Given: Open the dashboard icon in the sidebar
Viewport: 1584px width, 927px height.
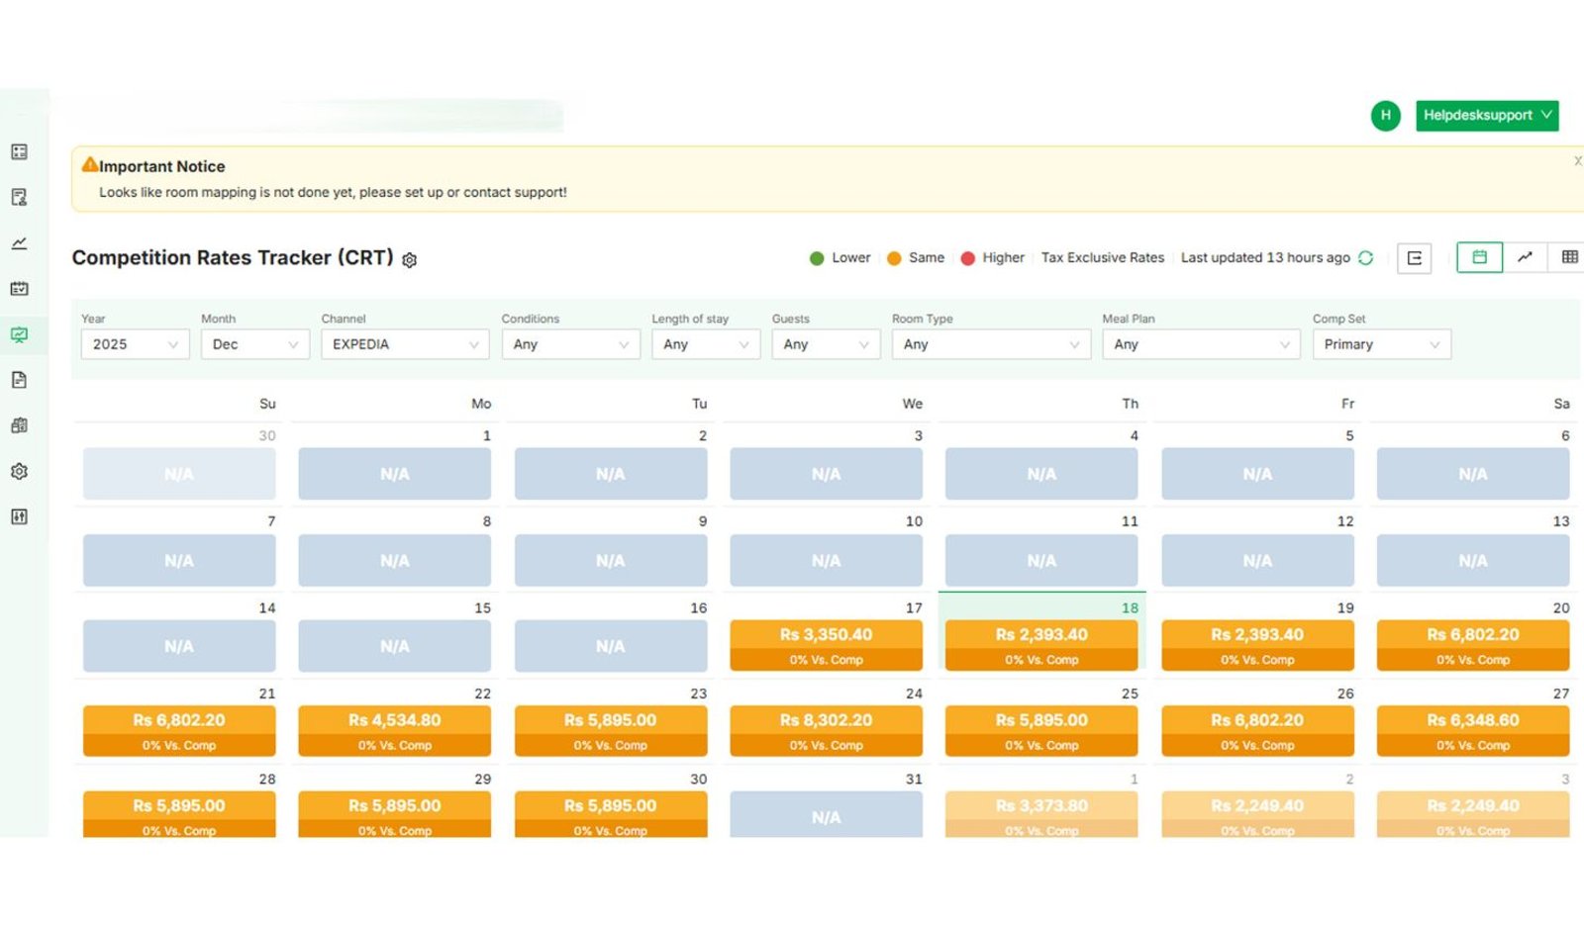Looking at the screenshot, I should [x=19, y=151].
